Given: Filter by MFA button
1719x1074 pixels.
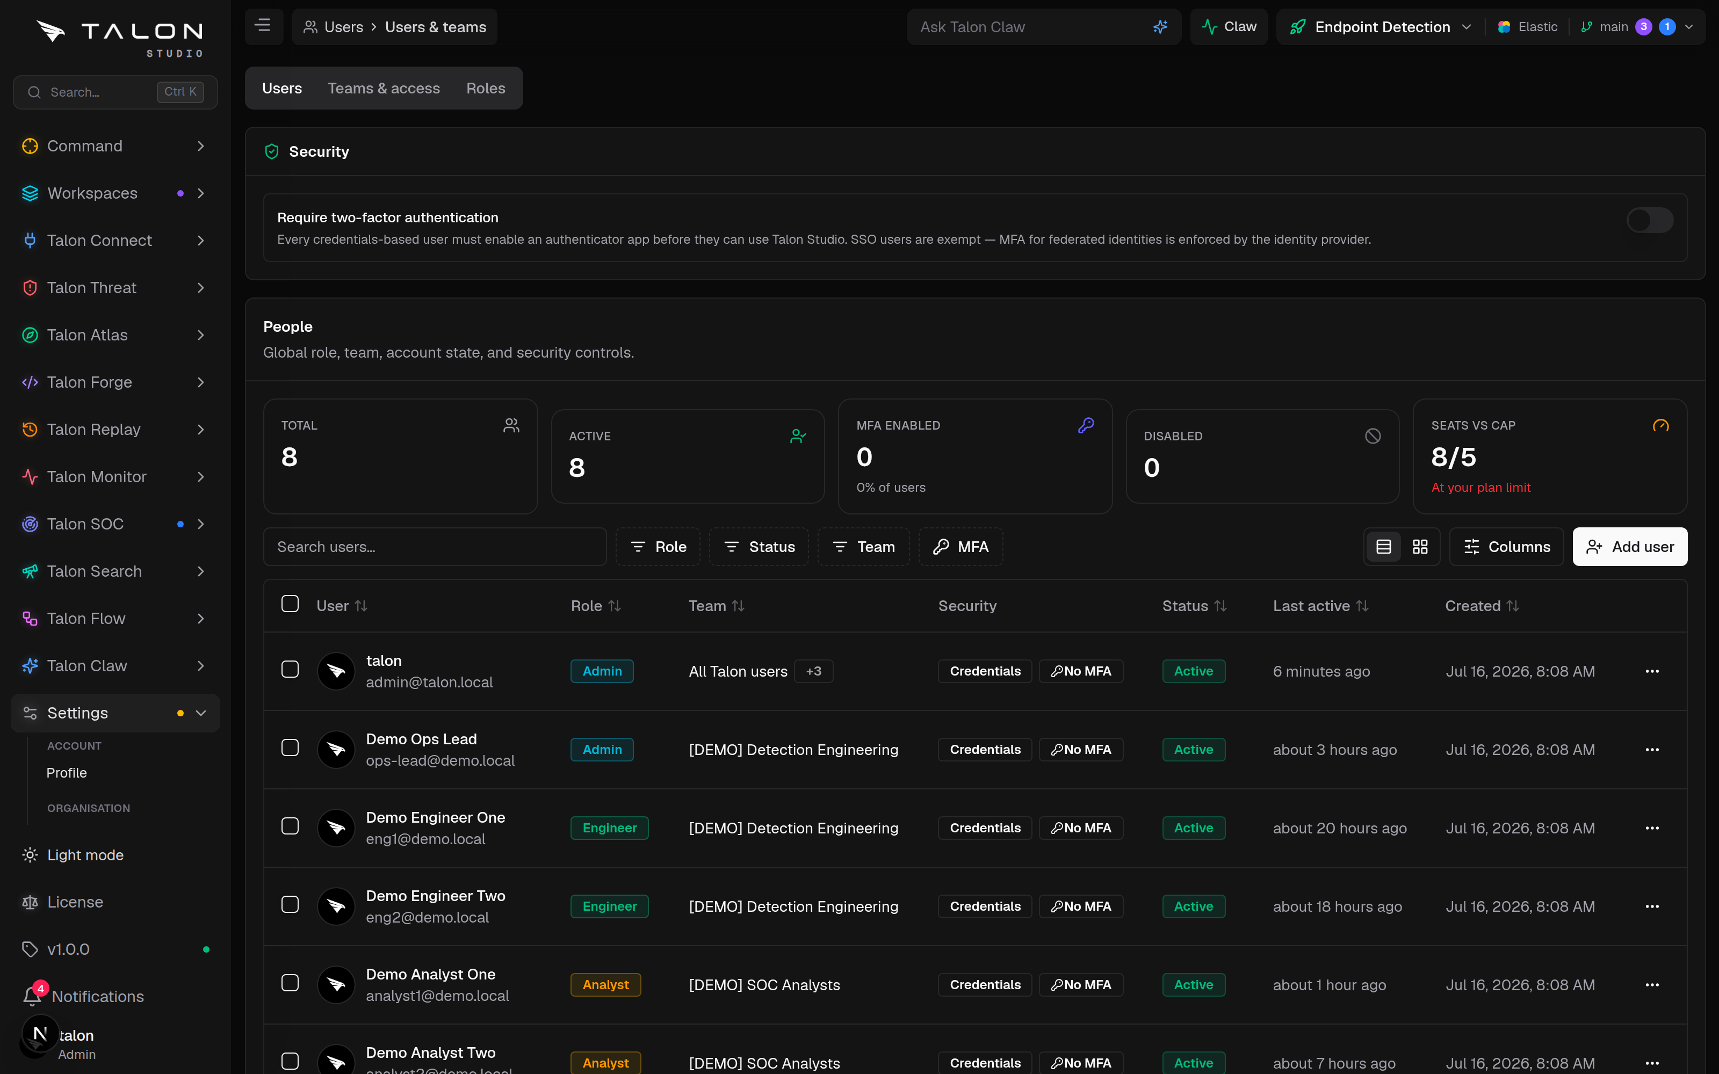Looking at the screenshot, I should [960, 547].
